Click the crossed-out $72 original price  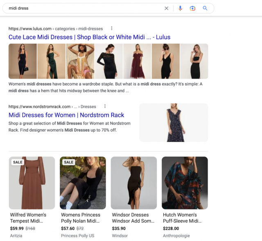click(80, 228)
